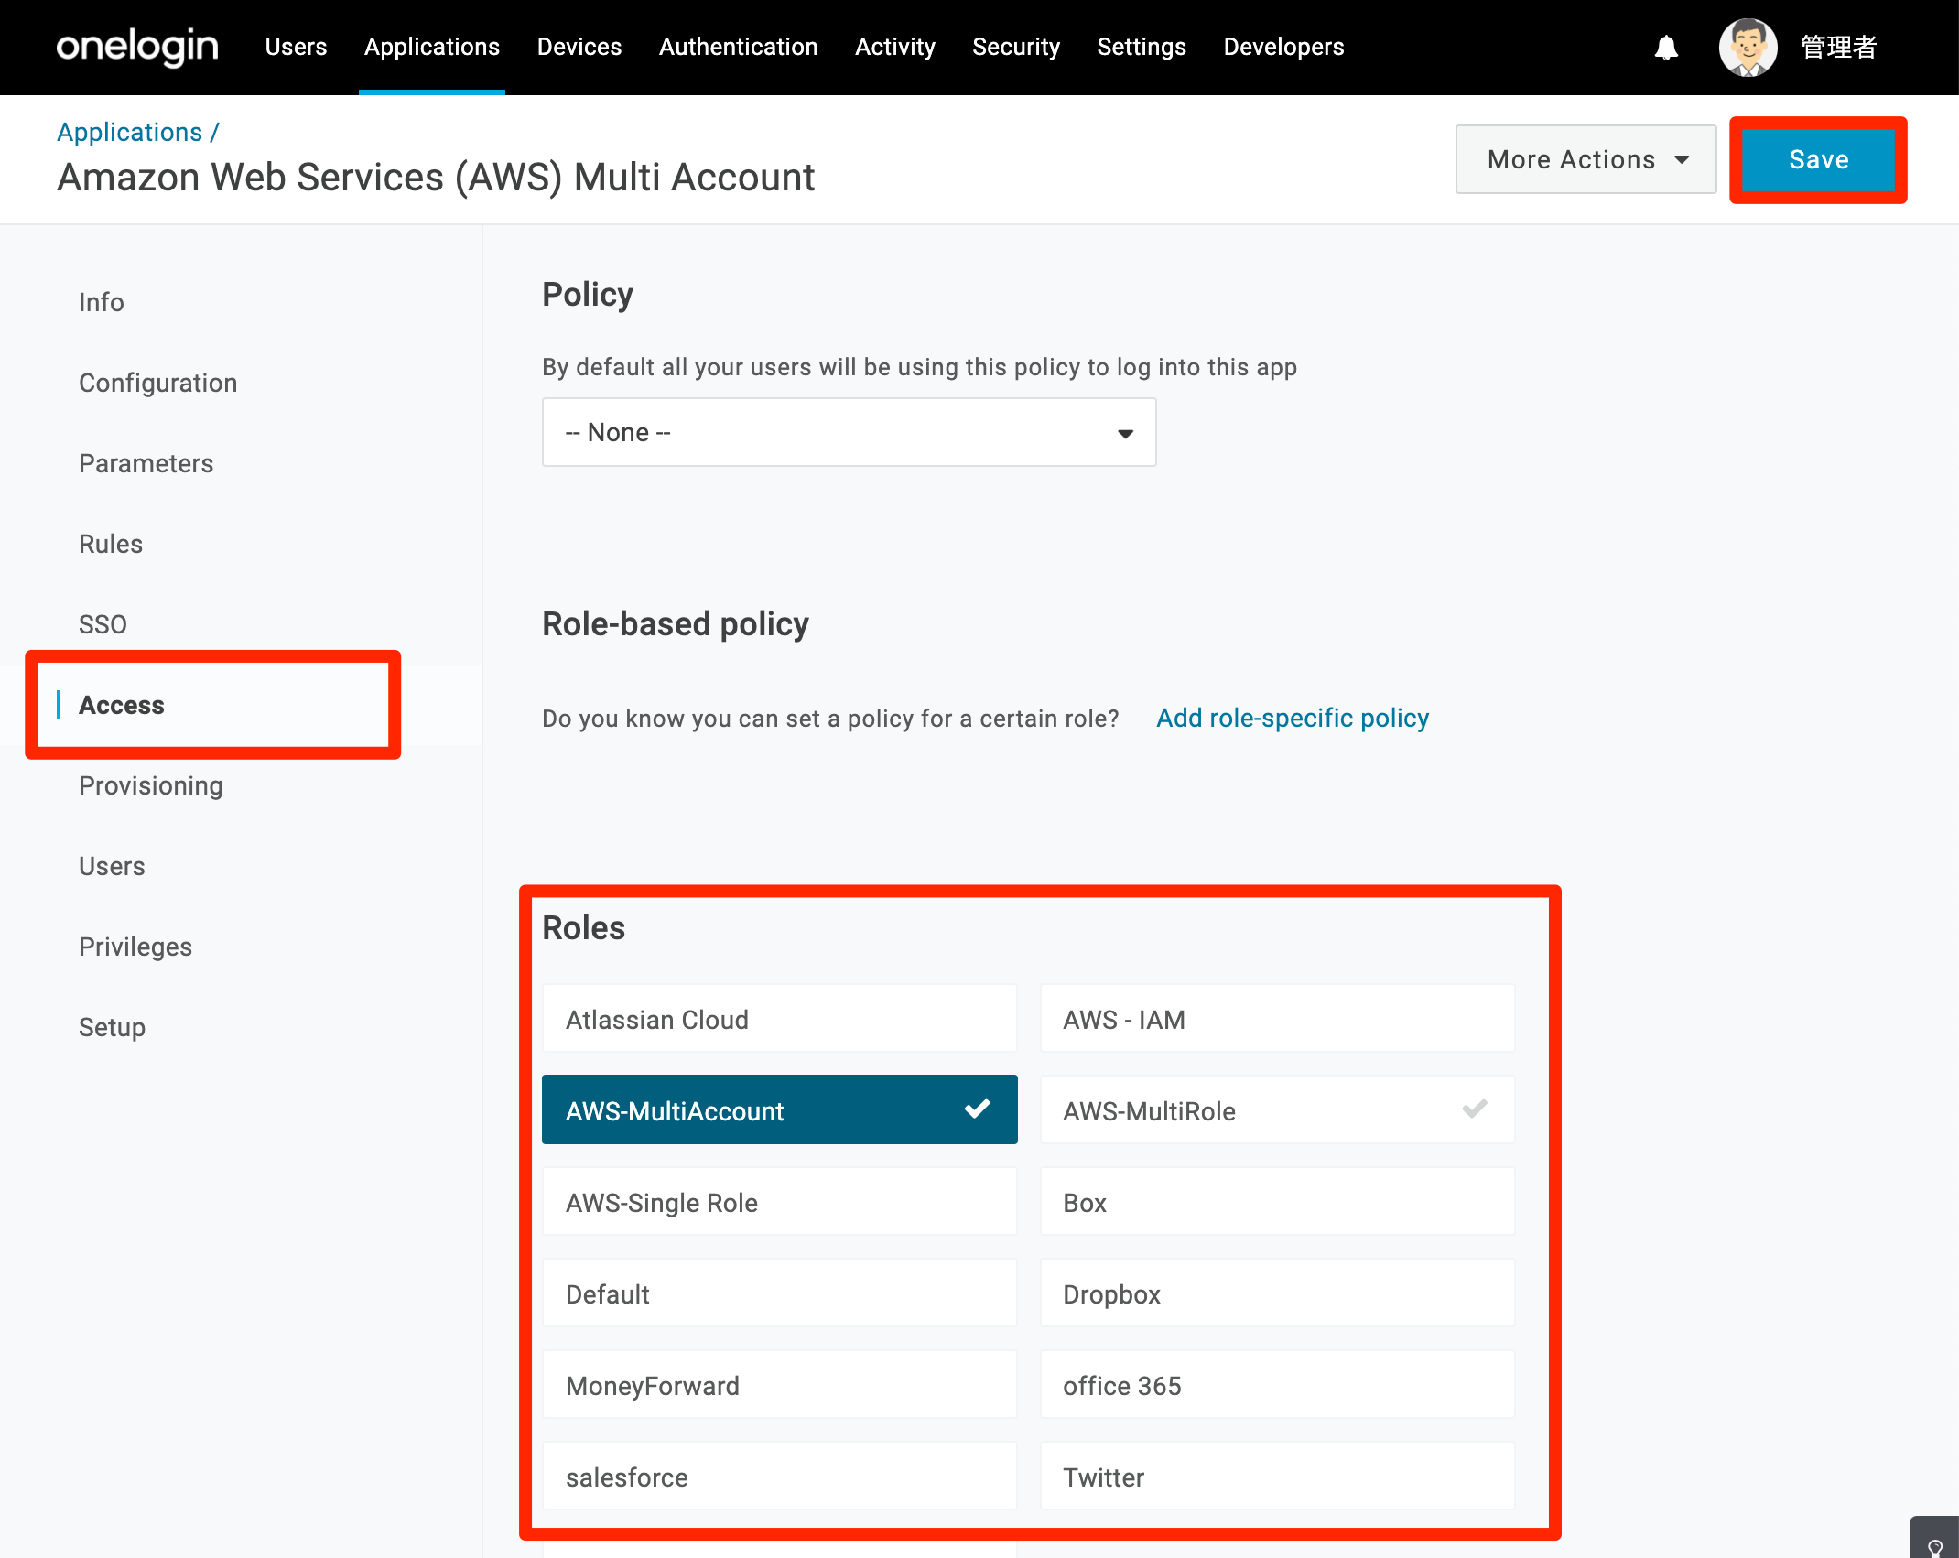Deselect the AWS-MultiAccount role
This screenshot has height=1558, width=1959.
click(x=779, y=1109)
